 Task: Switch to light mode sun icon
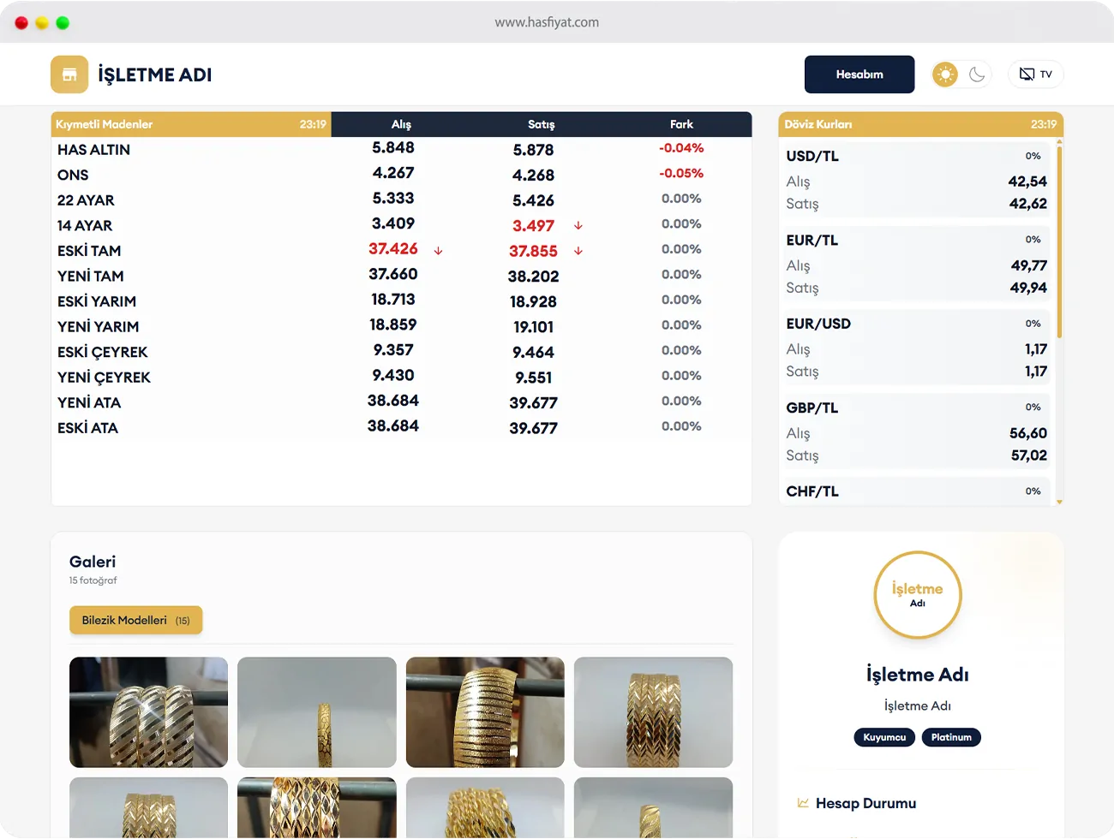pos(945,74)
